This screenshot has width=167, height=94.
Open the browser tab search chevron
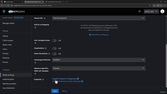pyautogui.click(x=2, y=2)
